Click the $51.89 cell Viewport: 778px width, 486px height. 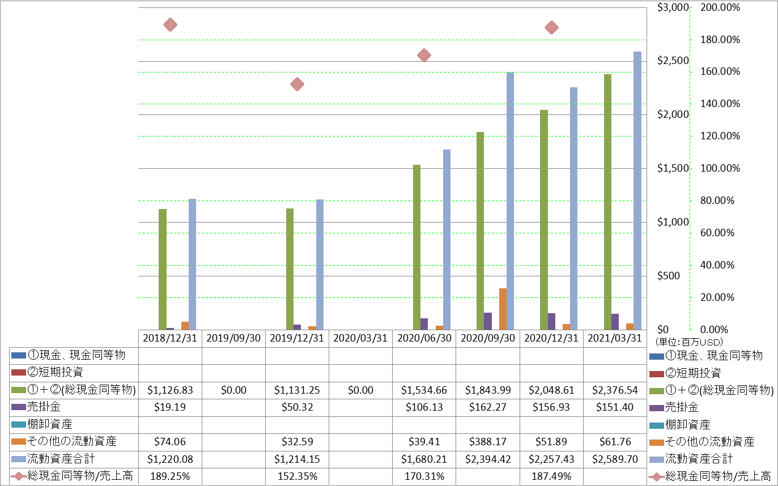[551, 442]
